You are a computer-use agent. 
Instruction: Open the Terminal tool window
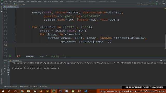(24, 87)
